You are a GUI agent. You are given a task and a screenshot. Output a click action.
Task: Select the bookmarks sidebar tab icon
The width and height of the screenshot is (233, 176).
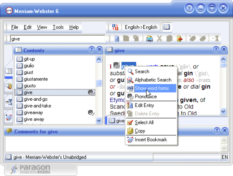9,117
